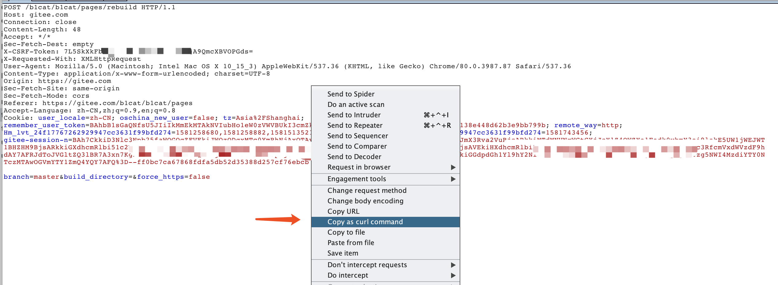
Task: Expand the Engagement tools arrow
Action: [453, 179]
